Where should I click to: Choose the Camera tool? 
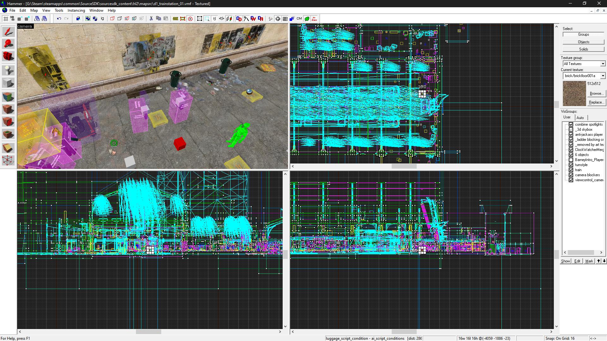(x=8, y=56)
